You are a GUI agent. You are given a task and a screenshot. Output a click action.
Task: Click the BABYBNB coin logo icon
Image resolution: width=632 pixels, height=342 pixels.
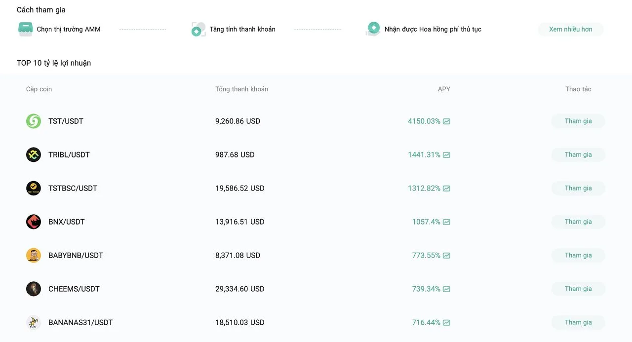(x=34, y=255)
